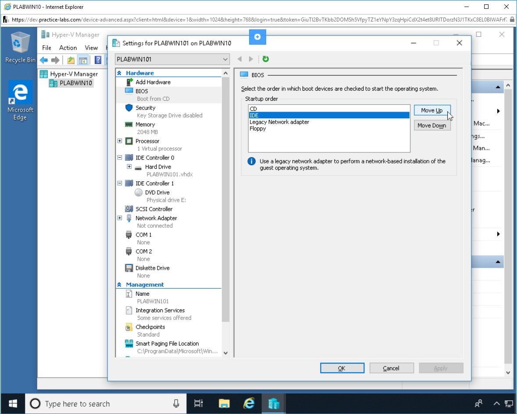Click the blue connection bar plus button
This screenshot has width=517, height=414.
pyautogui.click(x=257, y=37)
